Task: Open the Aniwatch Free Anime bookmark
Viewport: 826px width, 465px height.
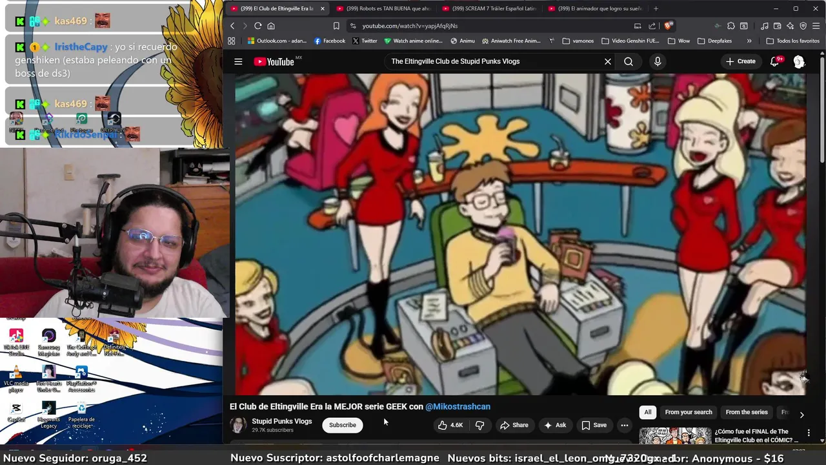Action: [511, 41]
